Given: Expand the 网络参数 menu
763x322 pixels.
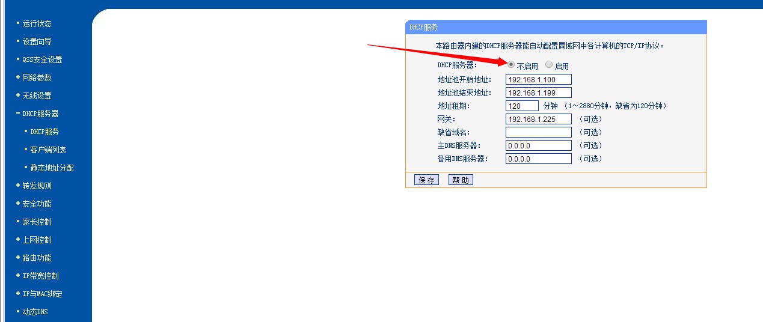Looking at the screenshot, I should click(37, 77).
